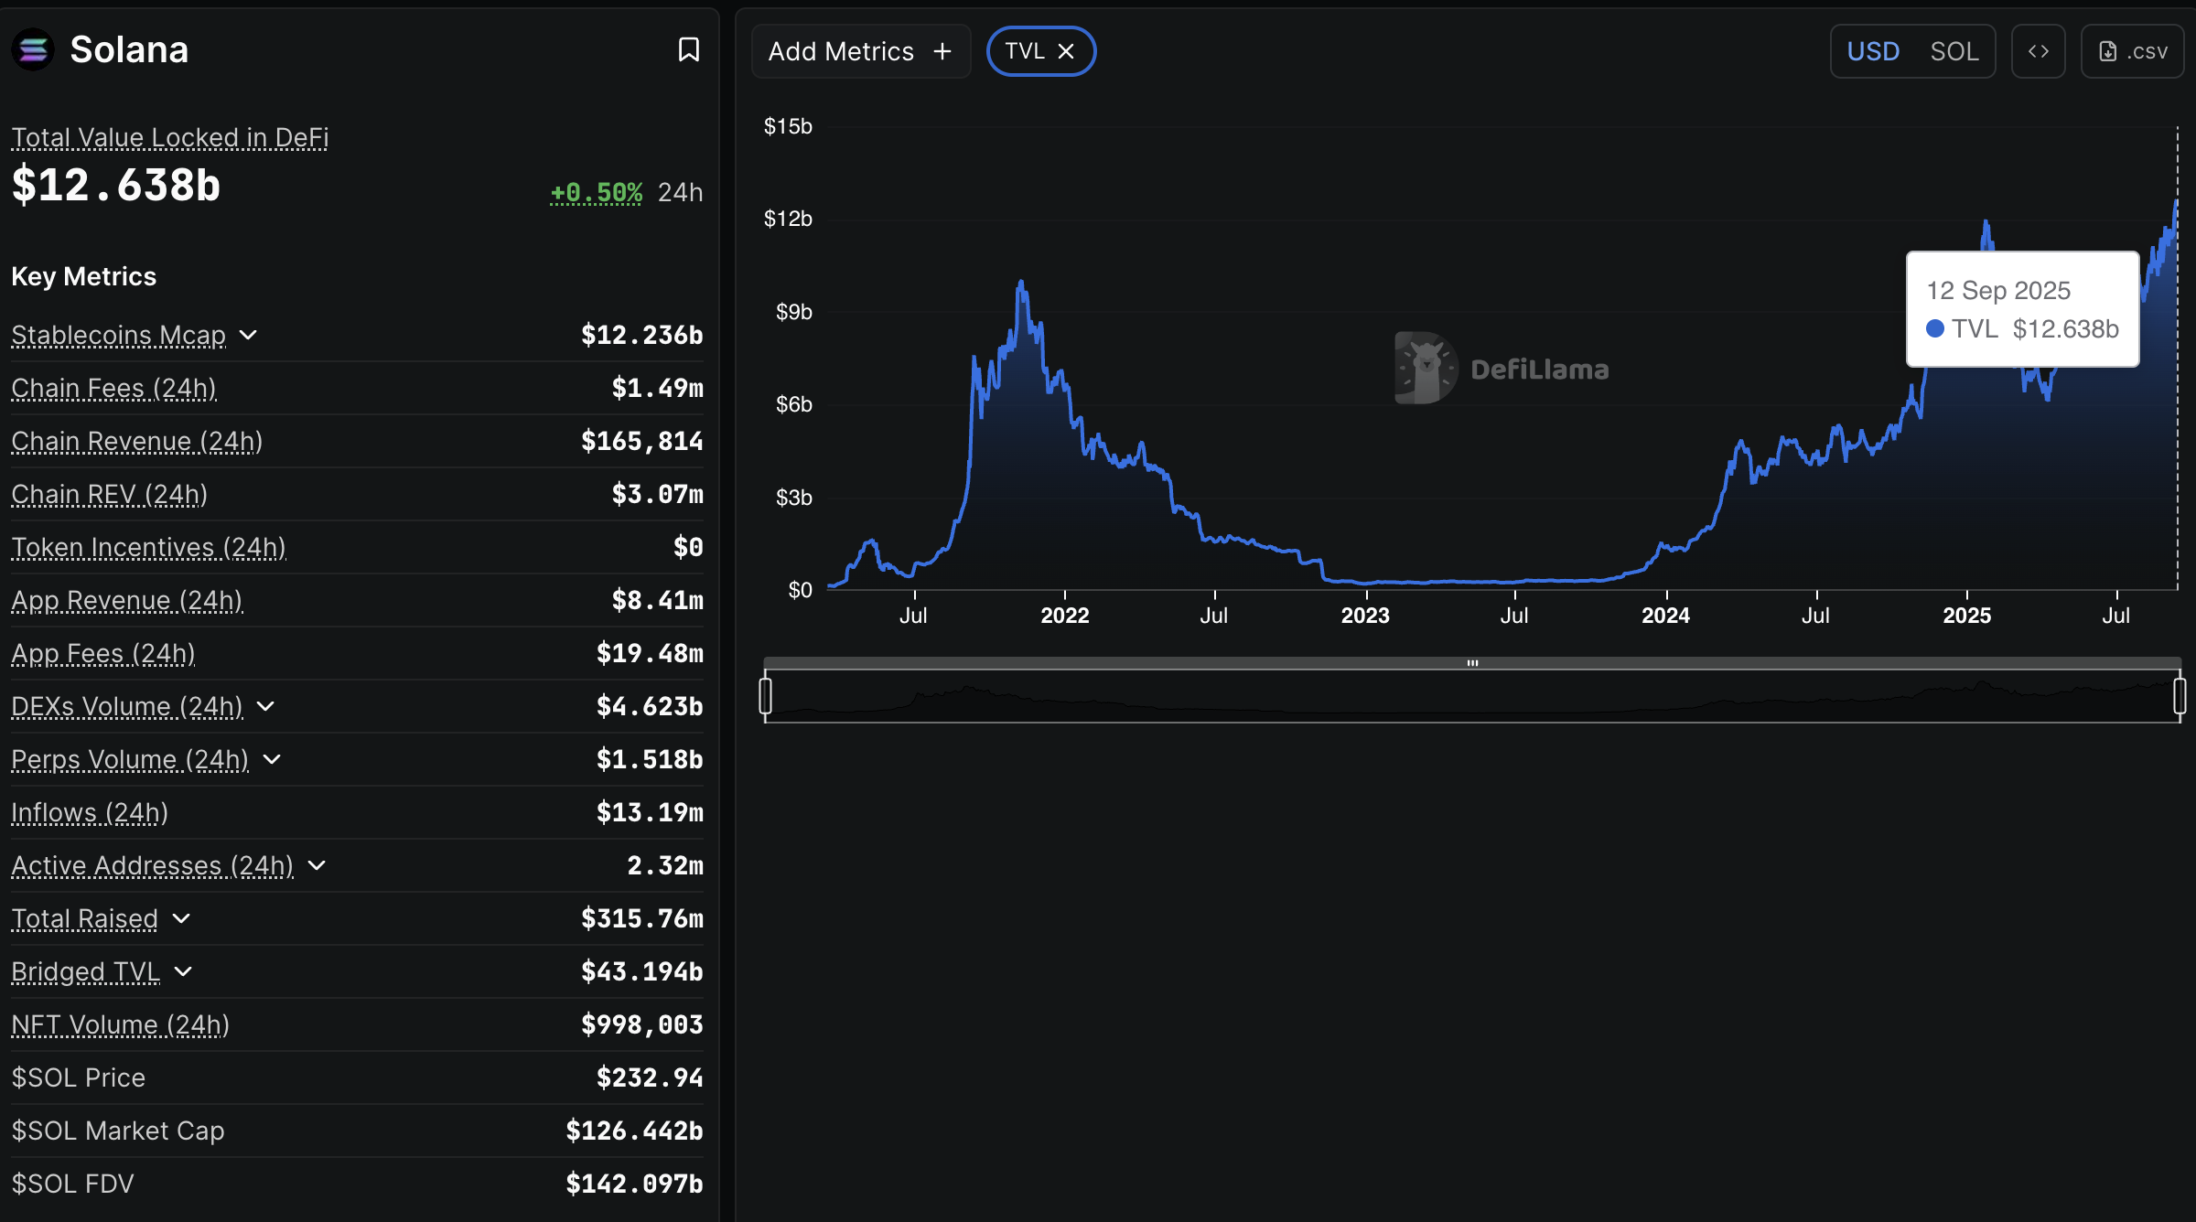2196x1222 pixels.
Task: Download chart data as .csv
Action: [x=2132, y=51]
